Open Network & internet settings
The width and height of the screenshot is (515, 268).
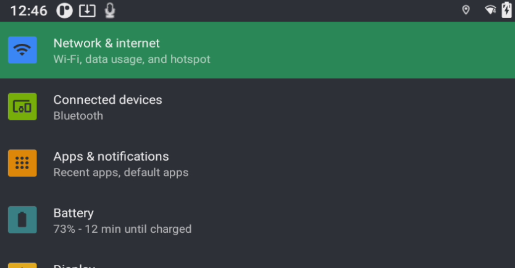click(106, 43)
